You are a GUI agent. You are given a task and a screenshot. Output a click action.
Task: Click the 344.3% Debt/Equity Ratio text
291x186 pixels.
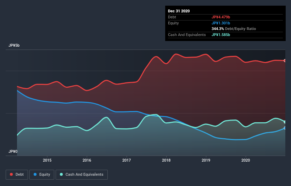(x=234, y=29)
